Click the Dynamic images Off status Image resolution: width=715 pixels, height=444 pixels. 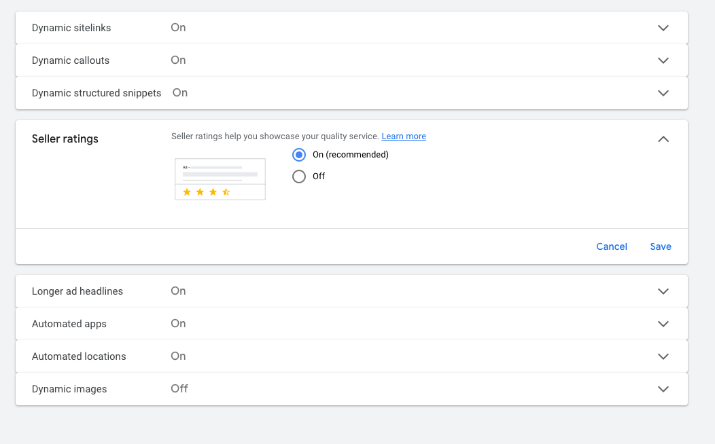tap(179, 389)
